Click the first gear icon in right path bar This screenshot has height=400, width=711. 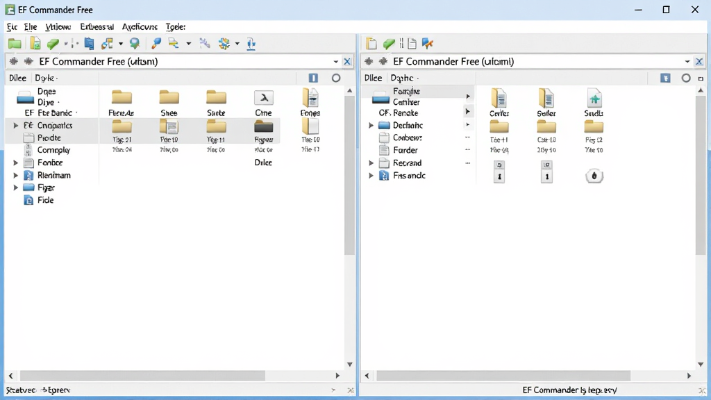pyautogui.click(x=369, y=61)
